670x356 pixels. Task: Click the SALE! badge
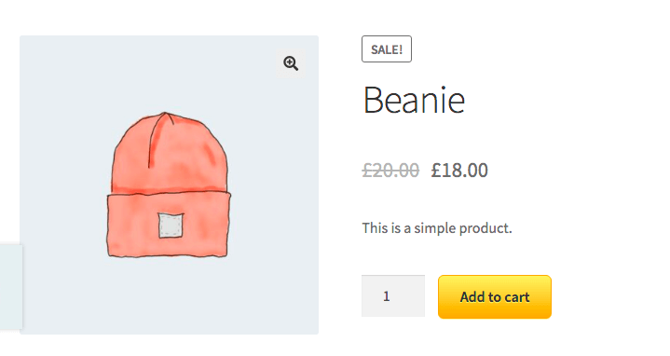coord(387,49)
